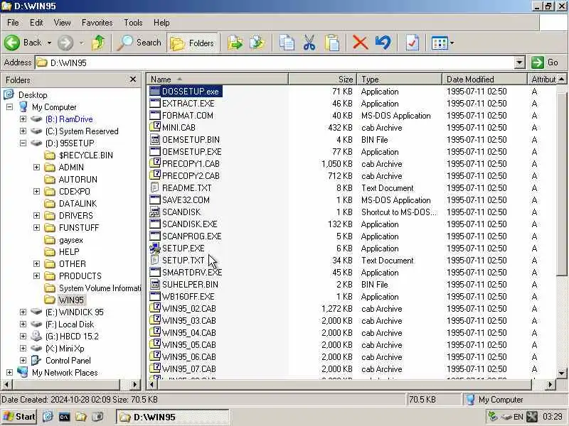
Task: Select (E:) WINDICK 95 drive
Action: [x=75, y=312]
